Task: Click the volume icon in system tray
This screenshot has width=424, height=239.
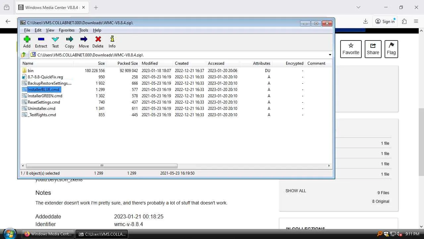Action: (x=400, y=234)
